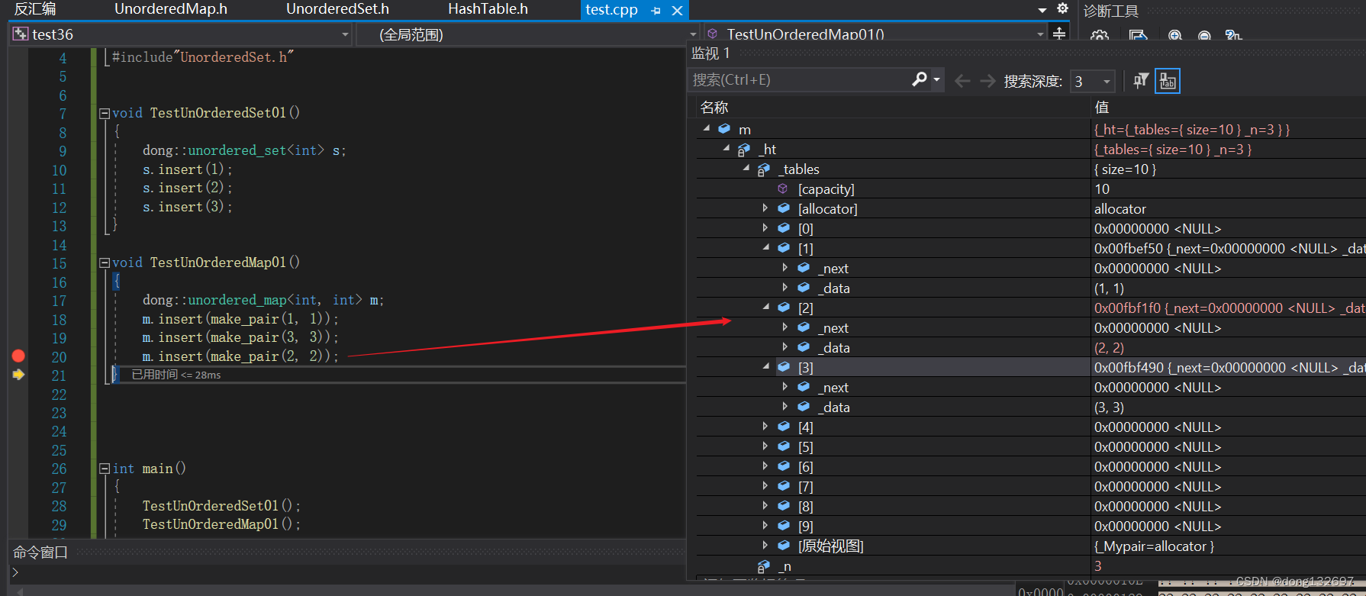Click the cube icon beside [capacity]
1366x596 pixels.
[x=783, y=188]
